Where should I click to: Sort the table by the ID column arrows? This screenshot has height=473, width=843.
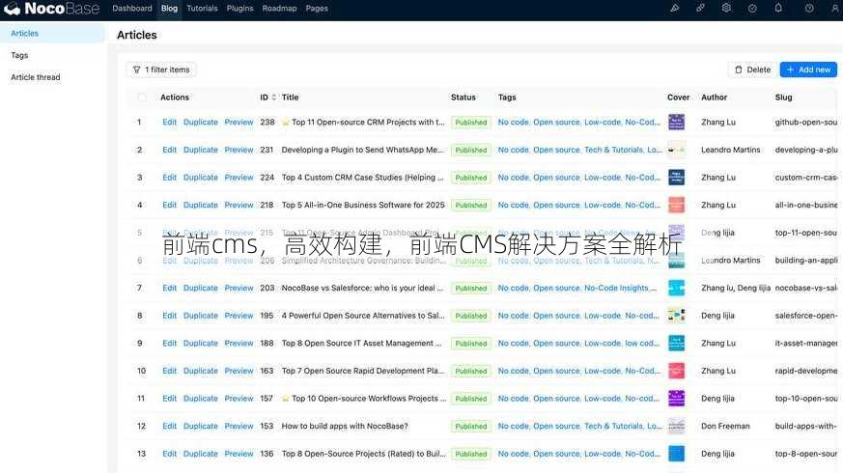(273, 97)
